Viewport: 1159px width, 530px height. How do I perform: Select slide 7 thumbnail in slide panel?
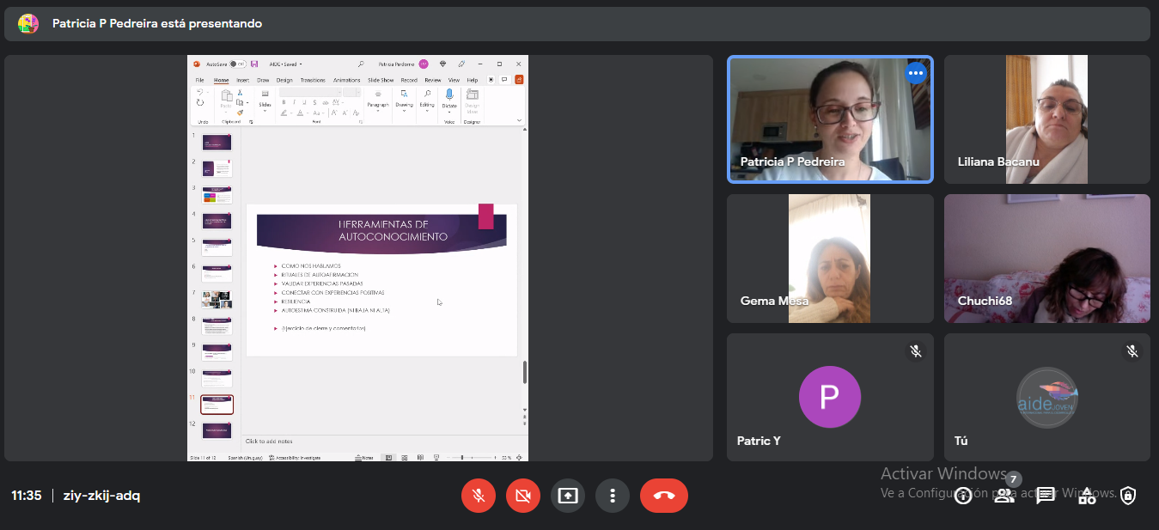tap(217, 300)
